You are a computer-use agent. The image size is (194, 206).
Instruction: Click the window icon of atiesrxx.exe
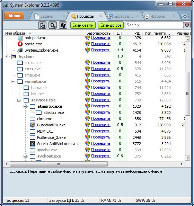pyautogui.click(x=32, y=106)
